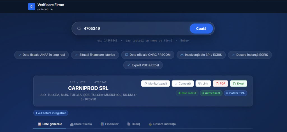Screen dimensions: 287x132
Task: Switch to the Stare fiscală tab
Action: [x=81, y=124]
